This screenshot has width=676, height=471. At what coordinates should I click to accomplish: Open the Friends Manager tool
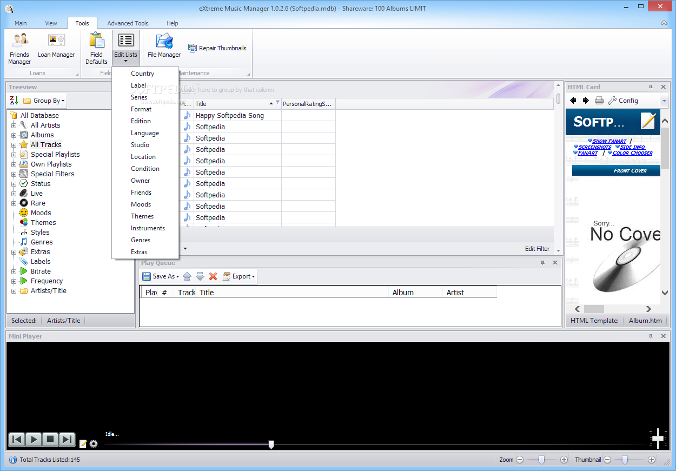click(x=19, y=48)
